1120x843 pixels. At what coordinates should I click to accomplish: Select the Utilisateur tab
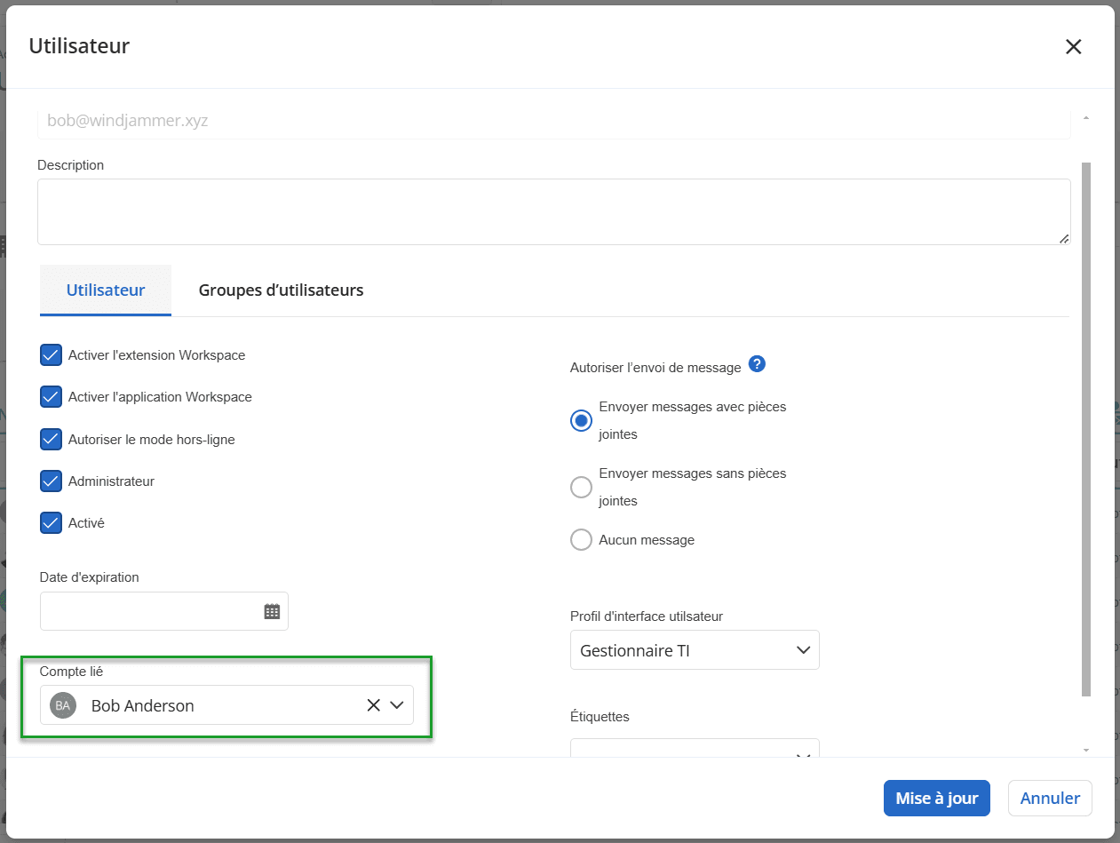point(106,290)
